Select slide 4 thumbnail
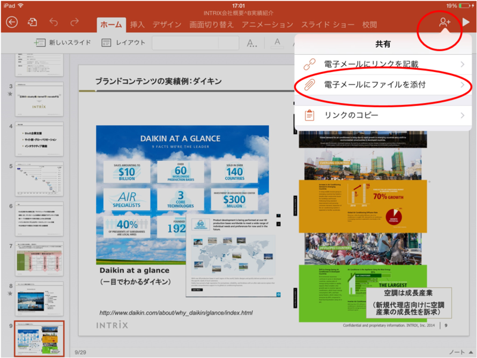This screenshot has width=477, height=358. click(39, 139)
